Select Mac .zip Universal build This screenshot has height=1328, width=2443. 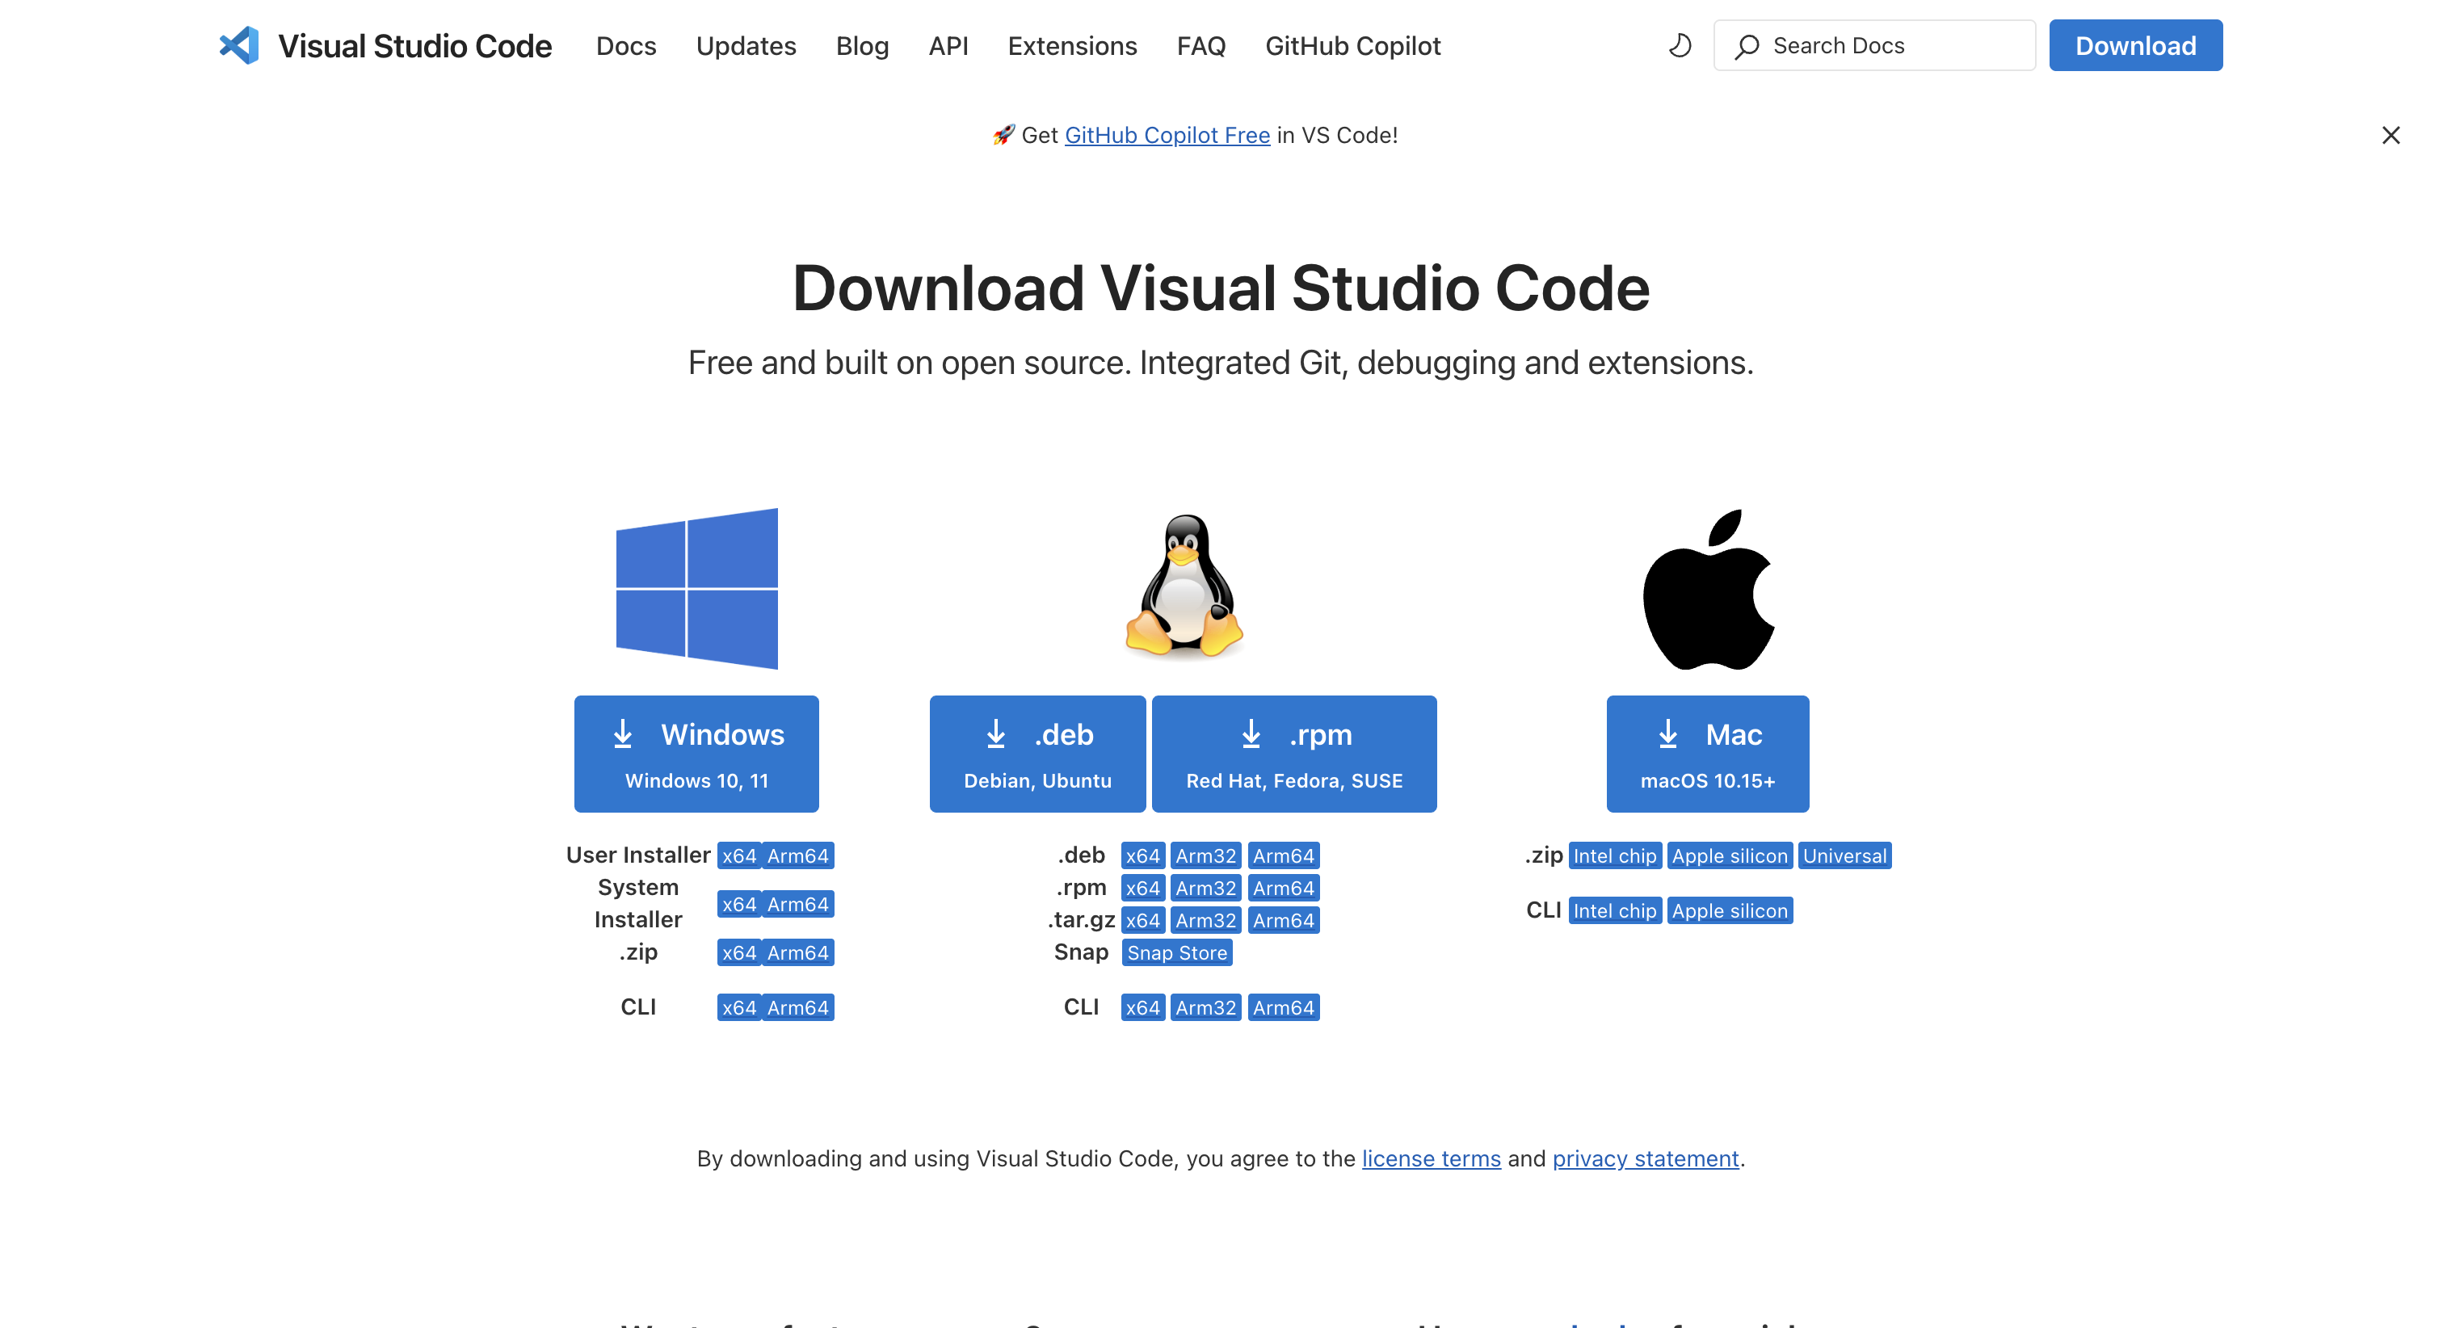1844,855
